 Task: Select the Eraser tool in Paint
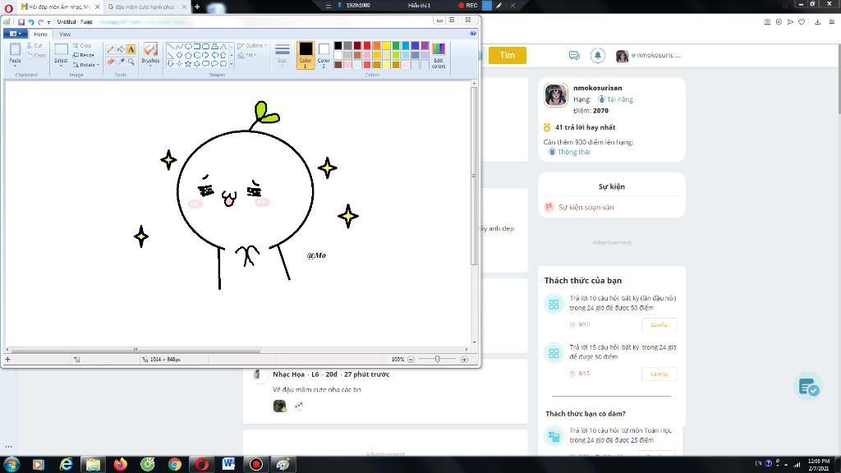111,62
